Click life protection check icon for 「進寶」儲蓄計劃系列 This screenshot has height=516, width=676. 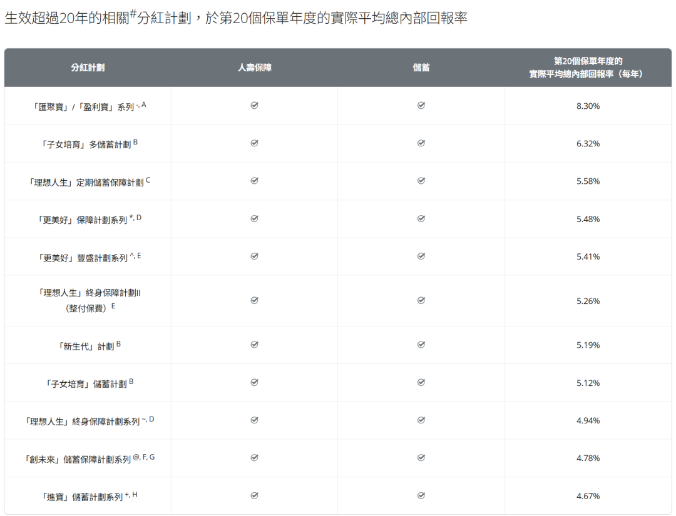pos(254,496)
